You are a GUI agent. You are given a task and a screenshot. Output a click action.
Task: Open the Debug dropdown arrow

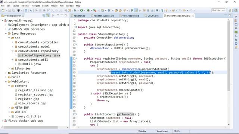[78, 10]
